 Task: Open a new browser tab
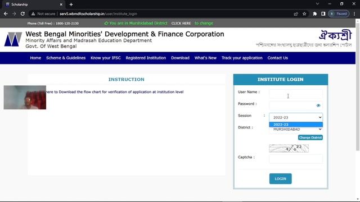click(71, 4)
